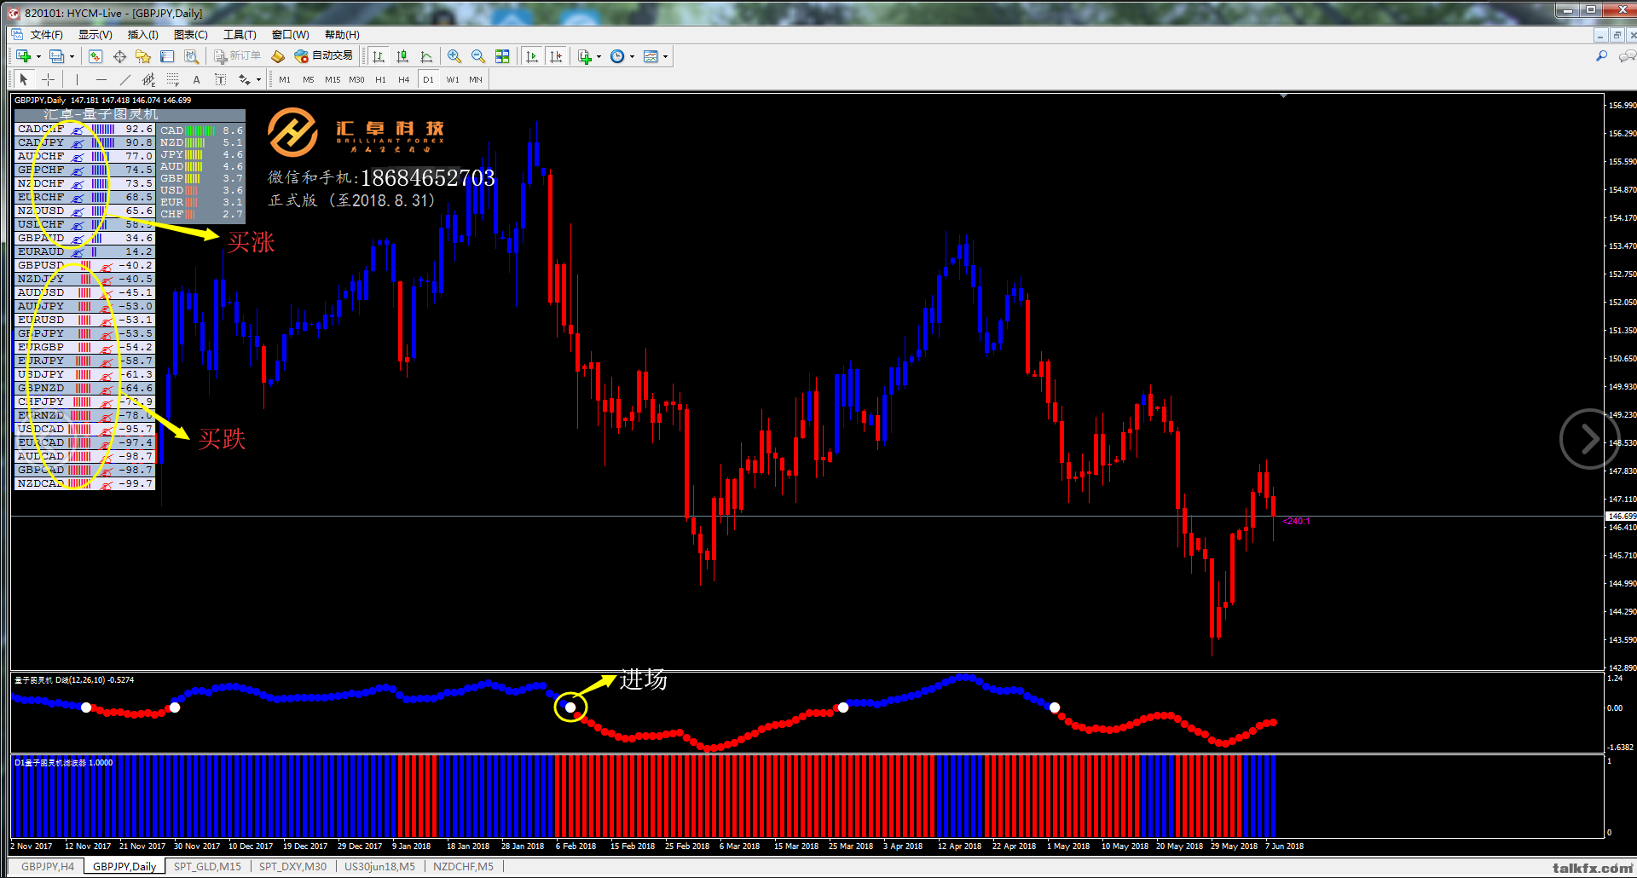Click the NZDCAD row in the panel
The width and height of the screenshot is (1637, 878).
(x=84, y=483)
